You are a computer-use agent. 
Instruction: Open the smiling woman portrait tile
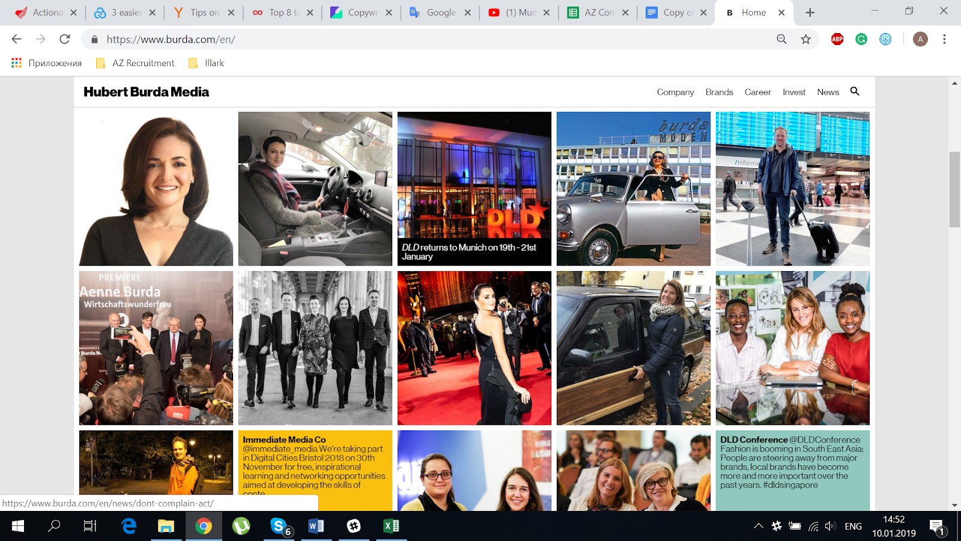(156, 189)
